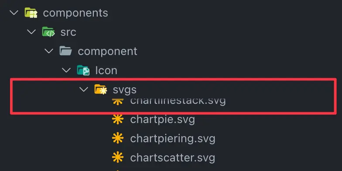The width and height of the screenshot is (342, 171).
Task: Click the chartpiering.svg file asterisk icon
Action: (118, 138)
